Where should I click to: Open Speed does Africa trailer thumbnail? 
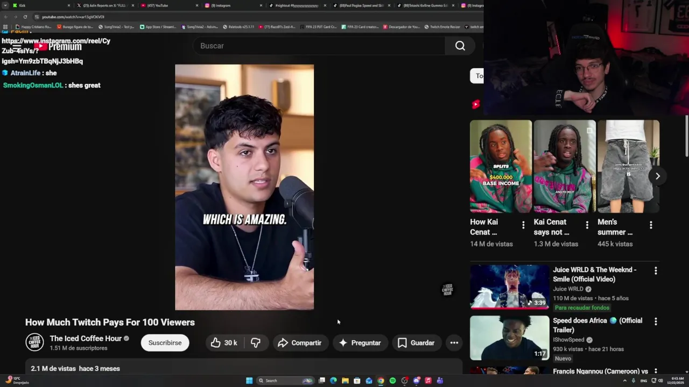click(509, 338)
